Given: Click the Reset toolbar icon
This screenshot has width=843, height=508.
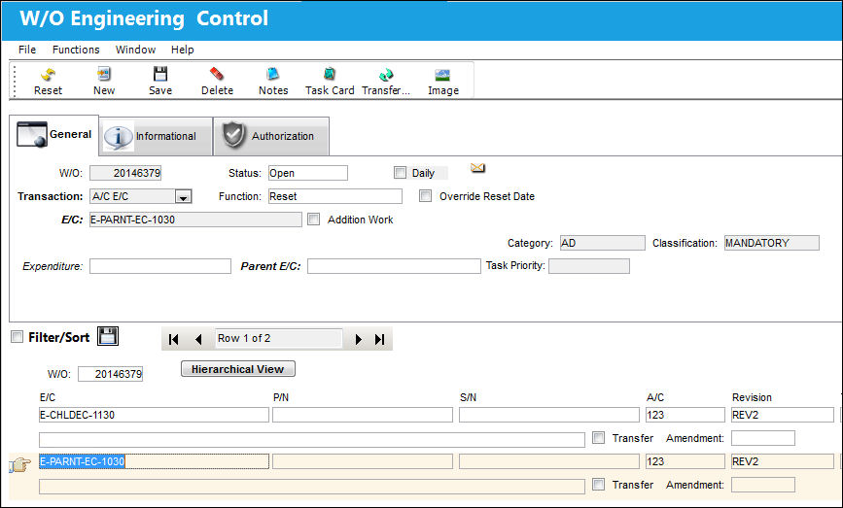Looking at the screenshot, I should (x=48, y=75).
